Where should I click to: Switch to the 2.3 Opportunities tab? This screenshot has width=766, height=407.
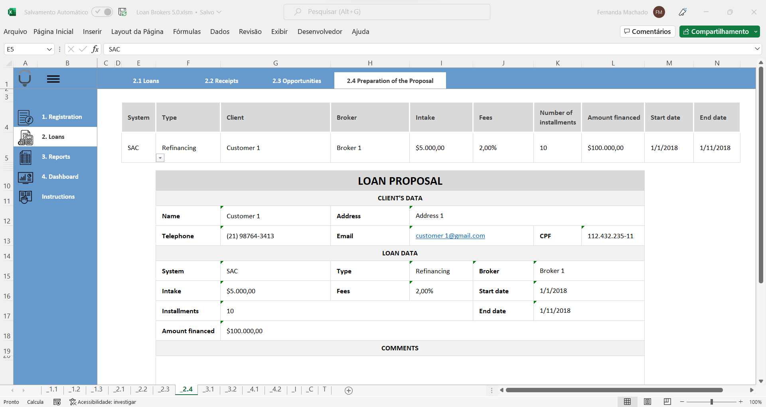coord(297,81)
